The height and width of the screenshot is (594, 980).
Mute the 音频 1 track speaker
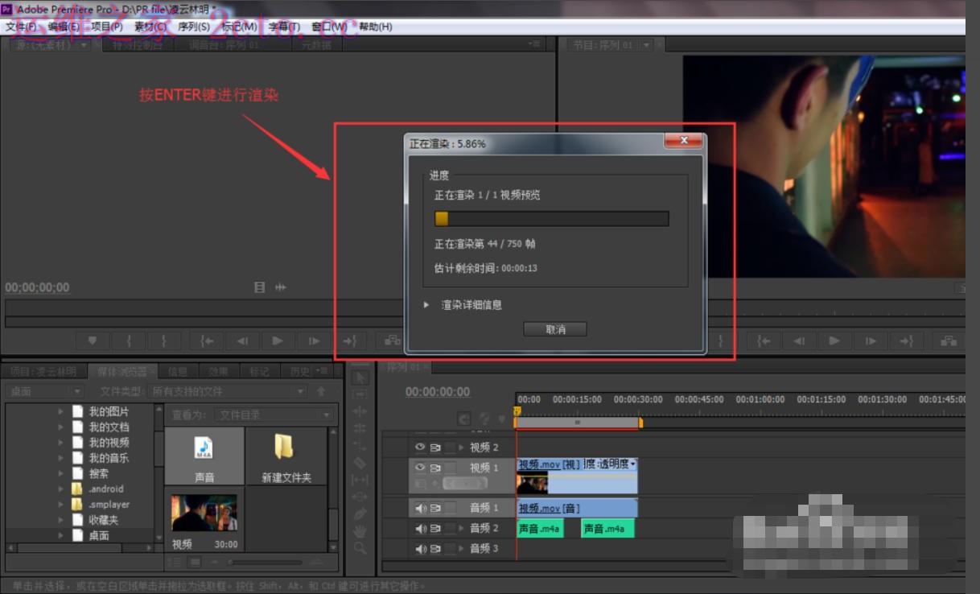coord(420,508)
